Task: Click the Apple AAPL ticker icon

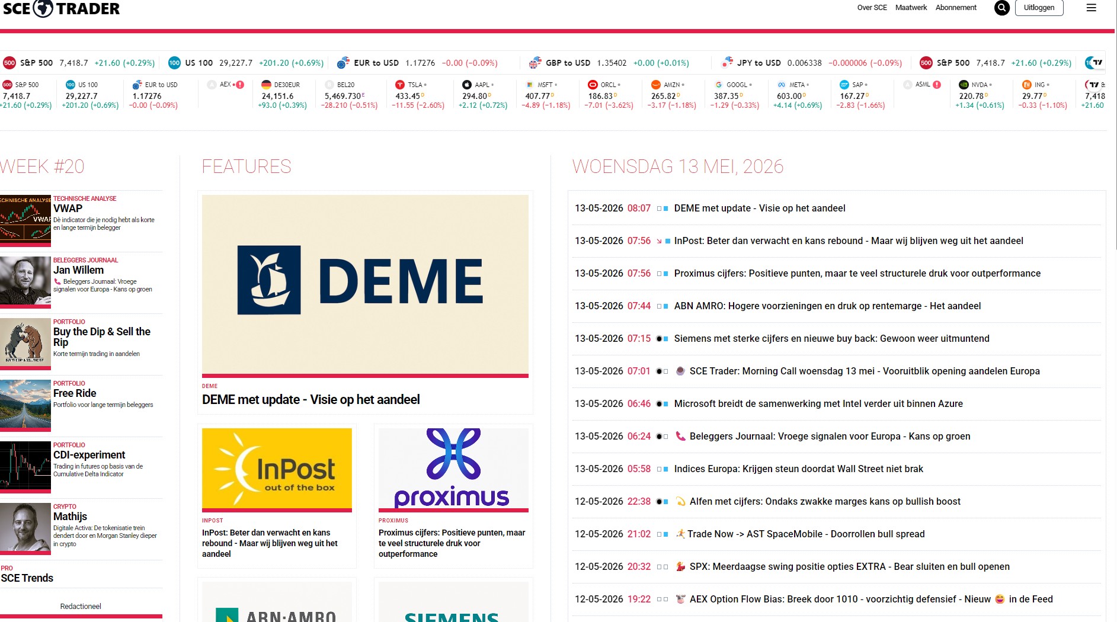Action: (x=467, y=85)
